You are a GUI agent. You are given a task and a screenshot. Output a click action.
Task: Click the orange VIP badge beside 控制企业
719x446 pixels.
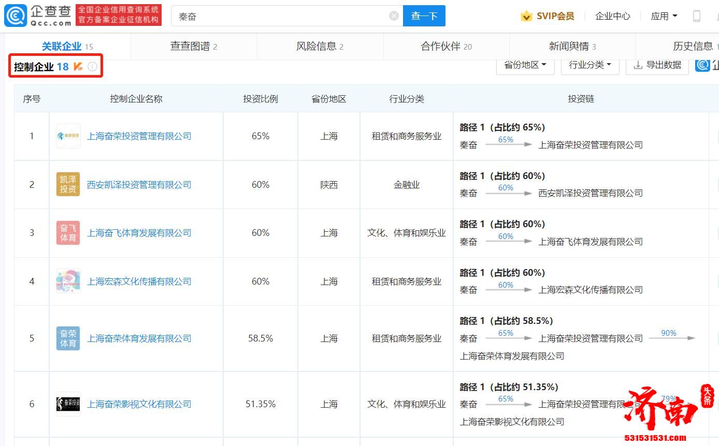78,66
